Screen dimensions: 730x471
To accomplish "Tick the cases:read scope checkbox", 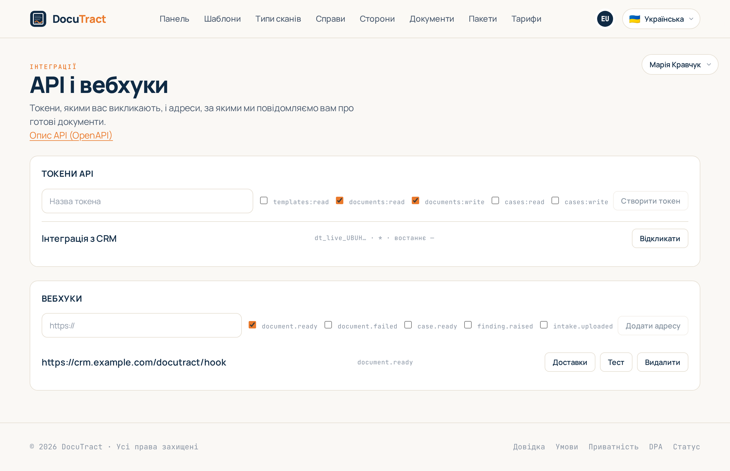I will pos(495,201).
